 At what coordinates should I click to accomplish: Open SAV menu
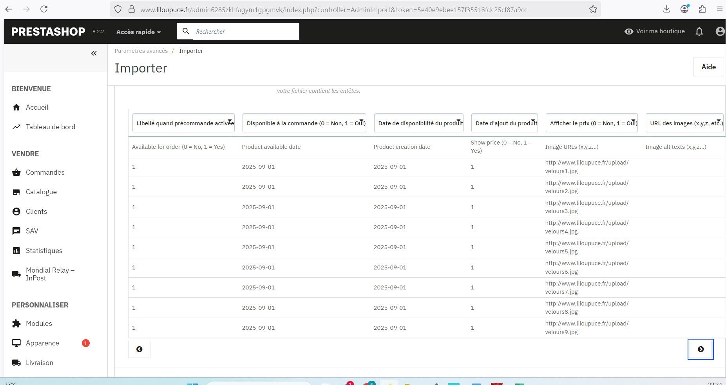(x=32, y=231)
